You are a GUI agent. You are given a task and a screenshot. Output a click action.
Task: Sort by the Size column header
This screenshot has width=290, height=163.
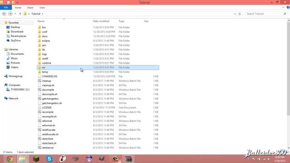pos(146,21)
